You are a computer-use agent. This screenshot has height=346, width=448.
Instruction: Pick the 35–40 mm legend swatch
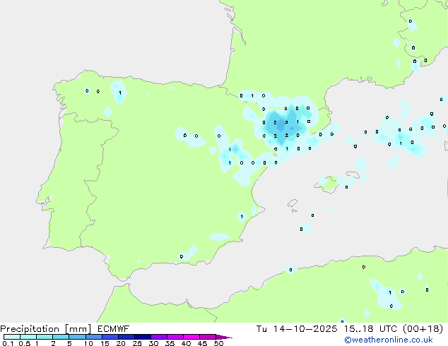coord(175,337)
